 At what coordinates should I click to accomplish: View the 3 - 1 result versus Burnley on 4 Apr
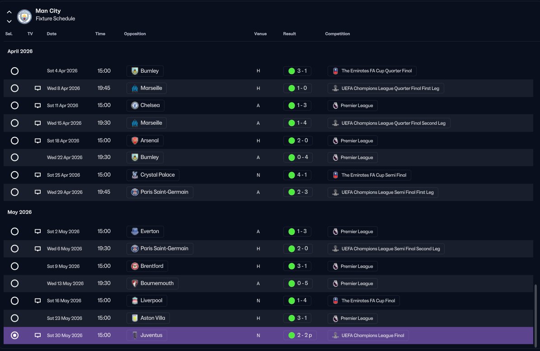tap(297, 71)
